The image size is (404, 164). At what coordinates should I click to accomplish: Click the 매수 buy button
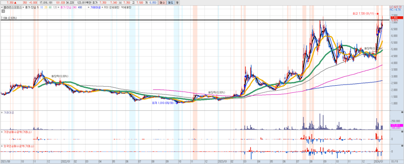click(x=162, y=2)
